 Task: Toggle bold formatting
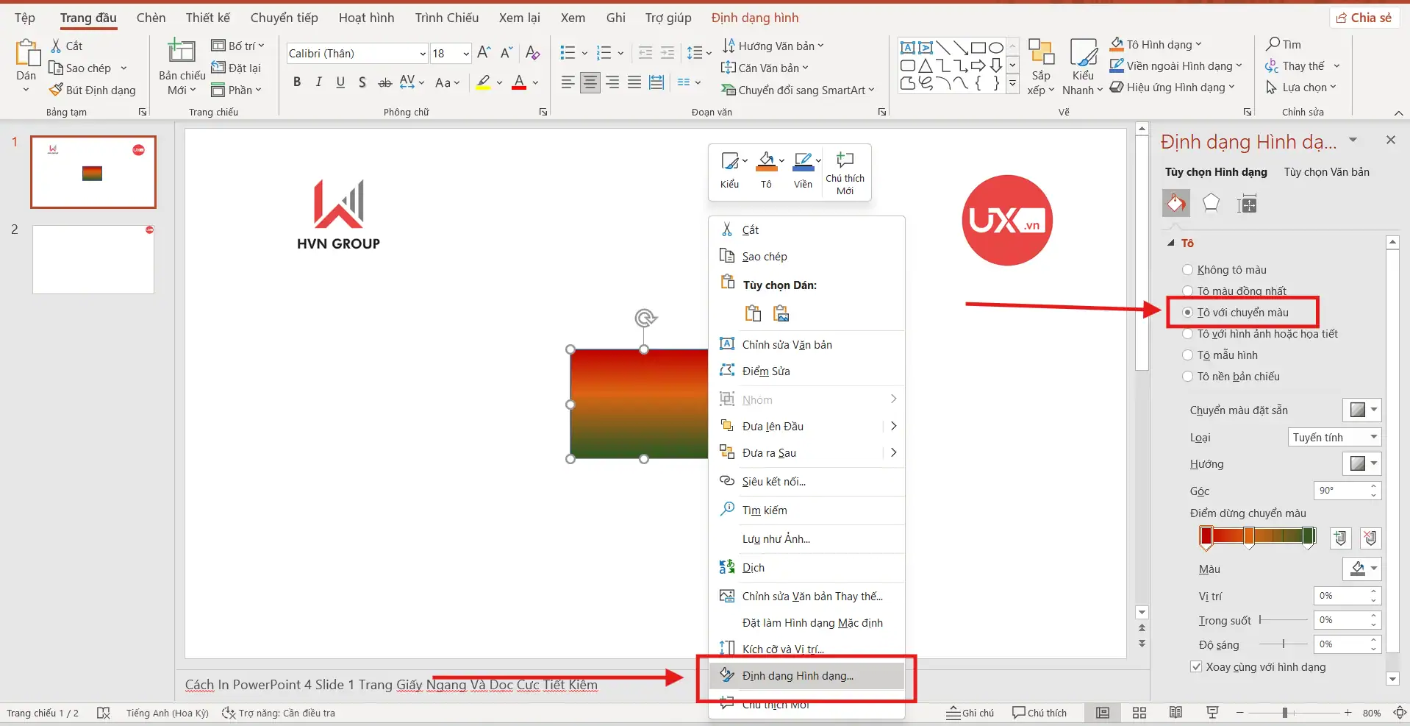(x=297, y=82)
